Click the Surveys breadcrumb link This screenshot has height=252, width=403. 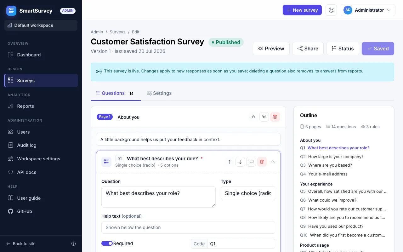[x=117, y=32]
